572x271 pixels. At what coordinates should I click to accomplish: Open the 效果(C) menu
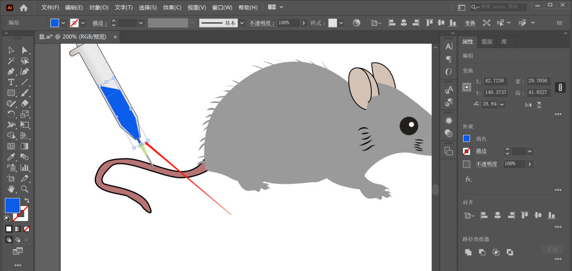point(172,7)
